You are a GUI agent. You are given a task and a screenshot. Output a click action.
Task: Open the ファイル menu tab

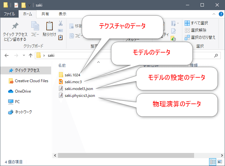(9, 14)
